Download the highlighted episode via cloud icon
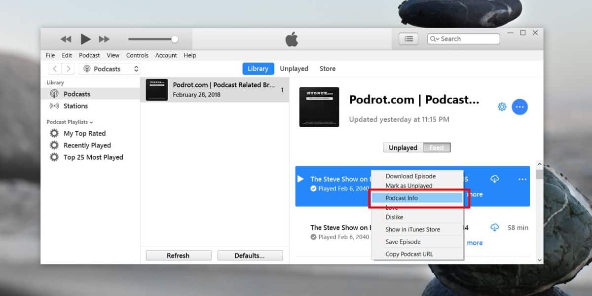 click(494, 179)
